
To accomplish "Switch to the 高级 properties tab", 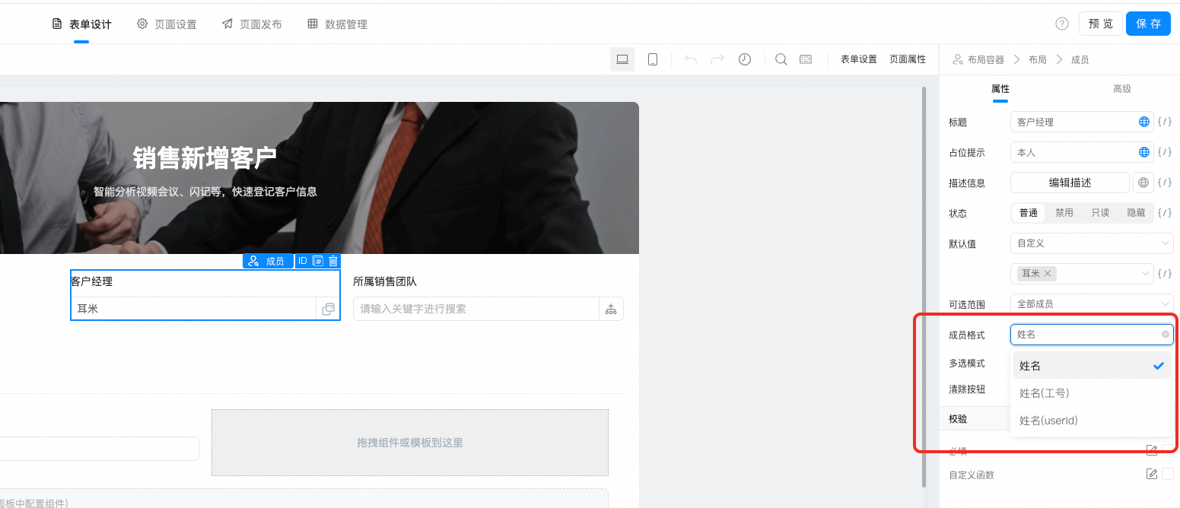I will 1121,89.
